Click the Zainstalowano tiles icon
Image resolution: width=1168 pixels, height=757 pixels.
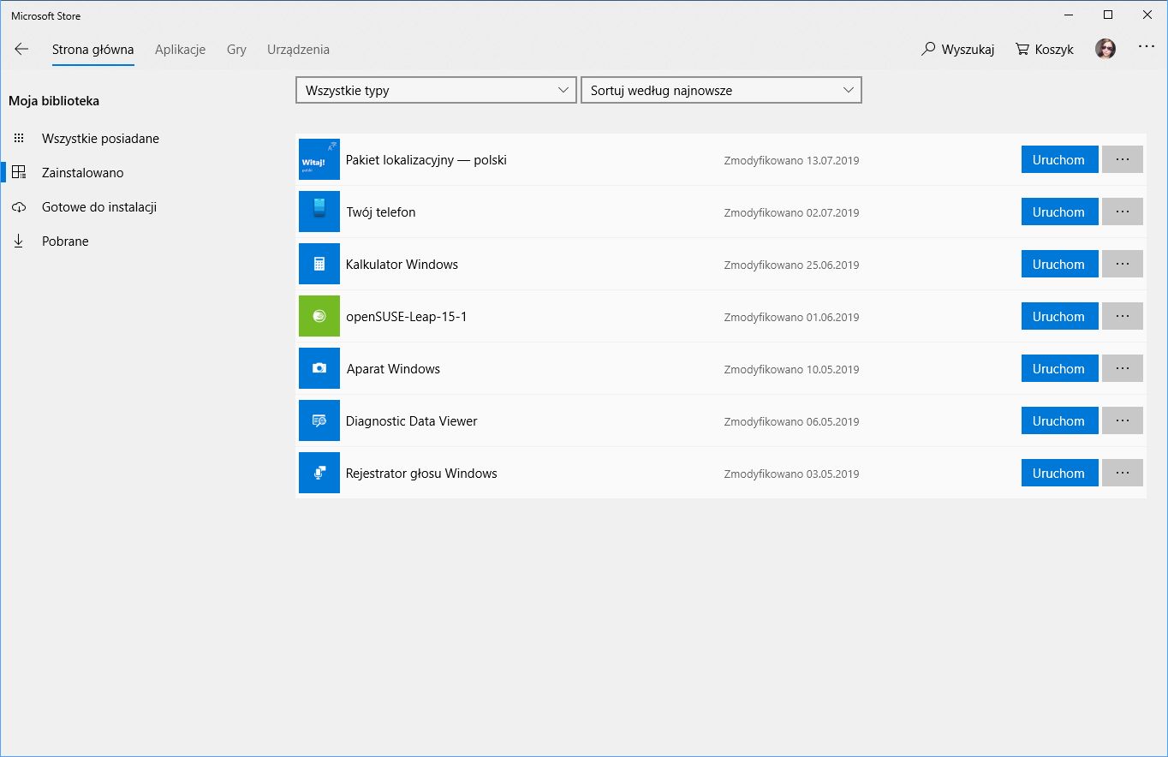19,173
